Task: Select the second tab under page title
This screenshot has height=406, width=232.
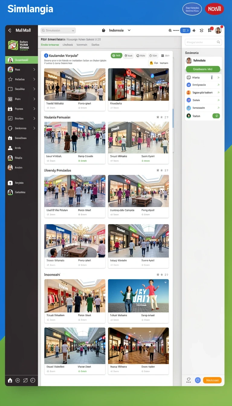Action: click(x=68, y=45)
